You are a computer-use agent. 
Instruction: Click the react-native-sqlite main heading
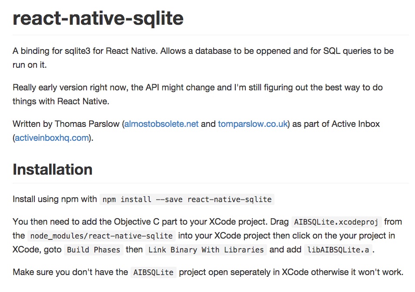[x=98, y=18]
